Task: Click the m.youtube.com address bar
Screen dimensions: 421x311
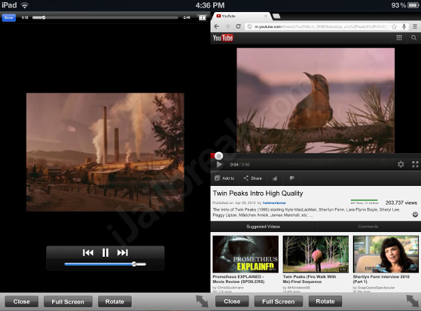Action: coord(321,26)
